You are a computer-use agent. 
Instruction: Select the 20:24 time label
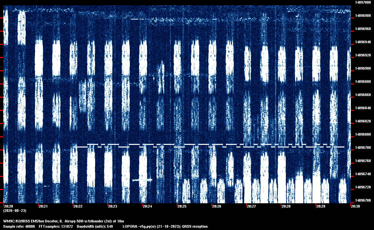click(x=147, y=206)
